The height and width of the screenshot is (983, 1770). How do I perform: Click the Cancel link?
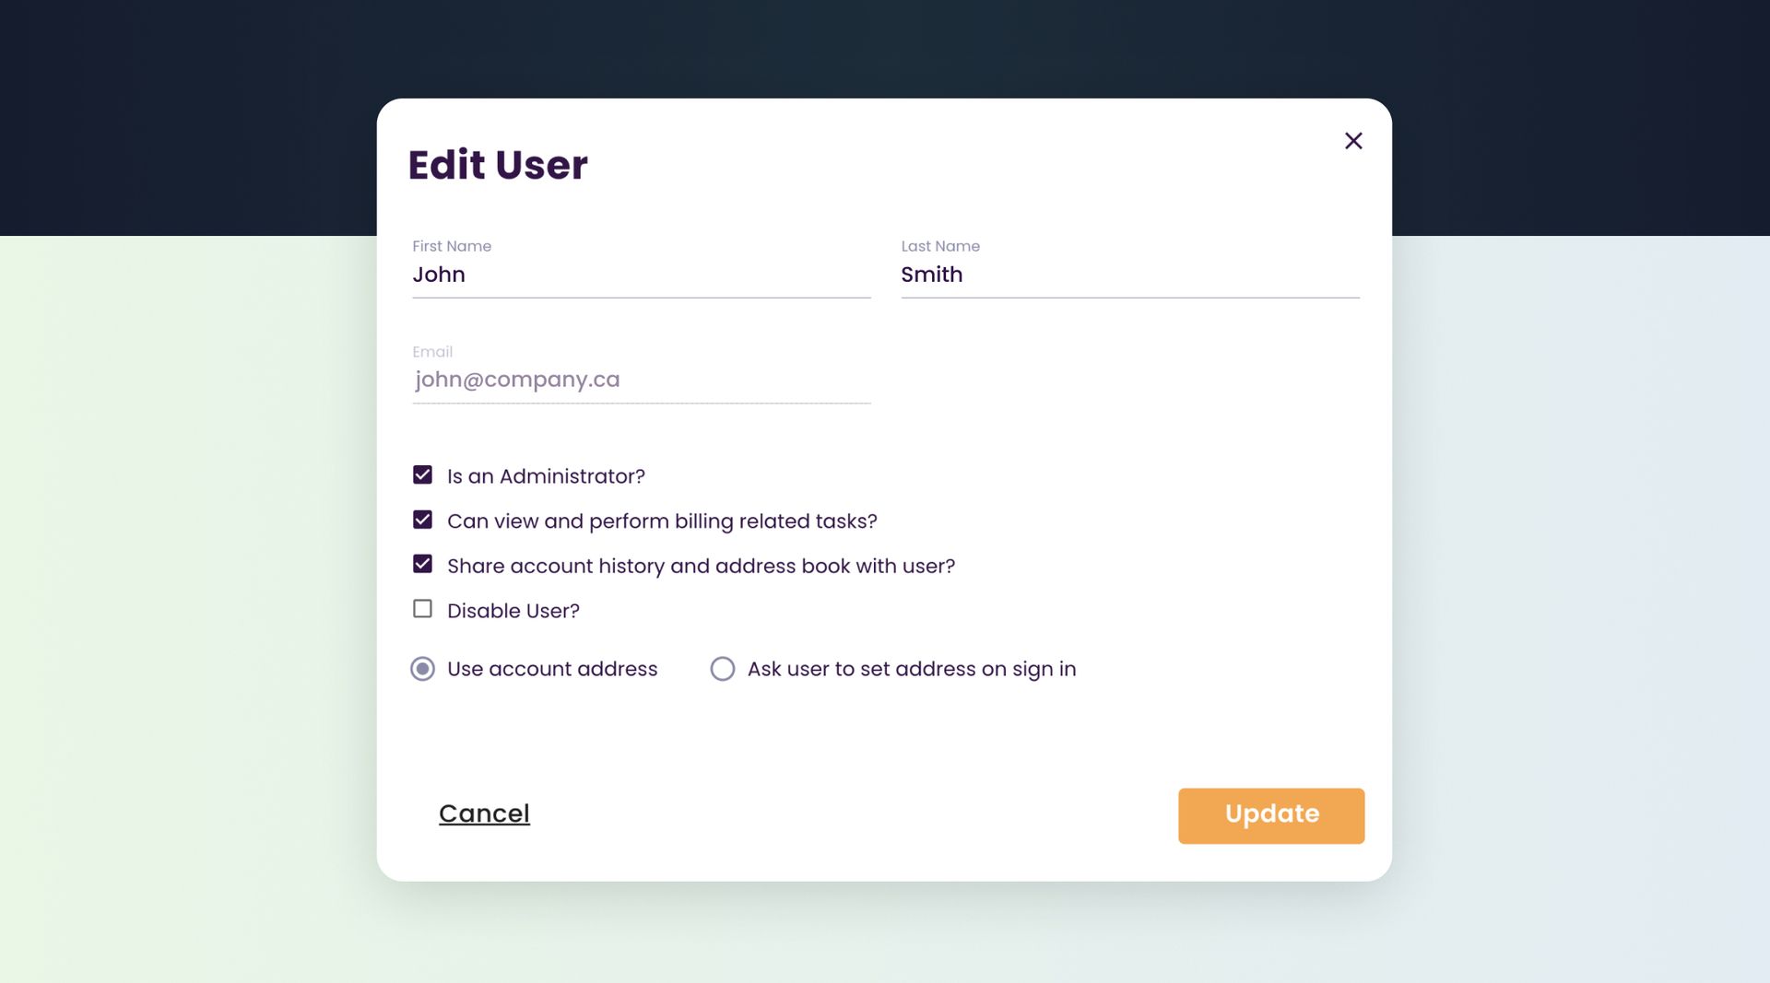pos(483,813)
